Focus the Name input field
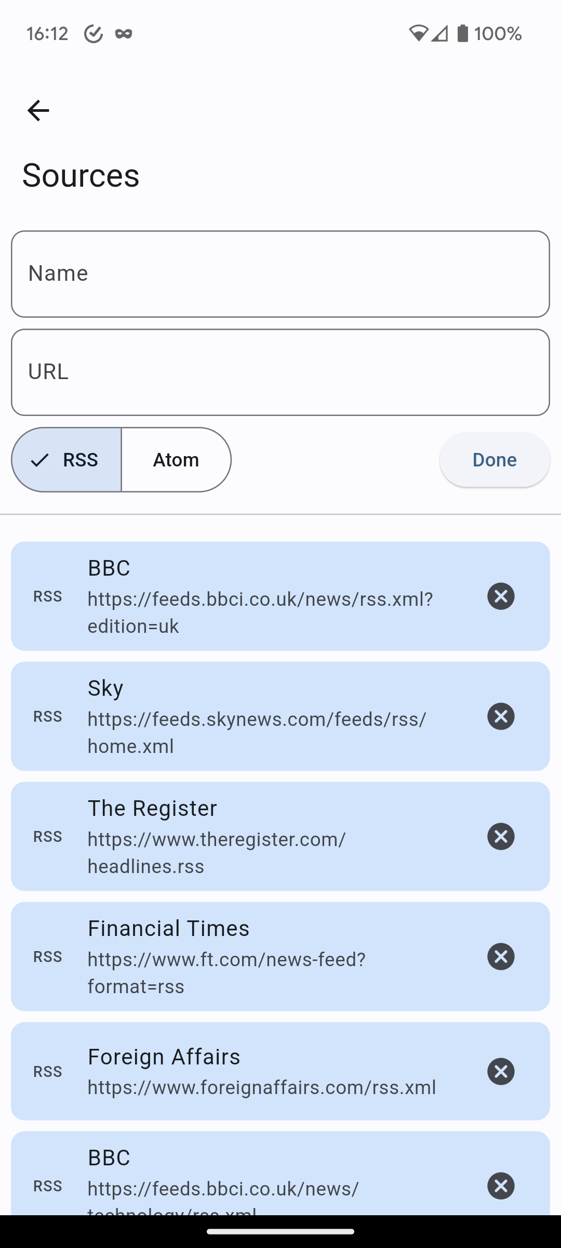 280,274
